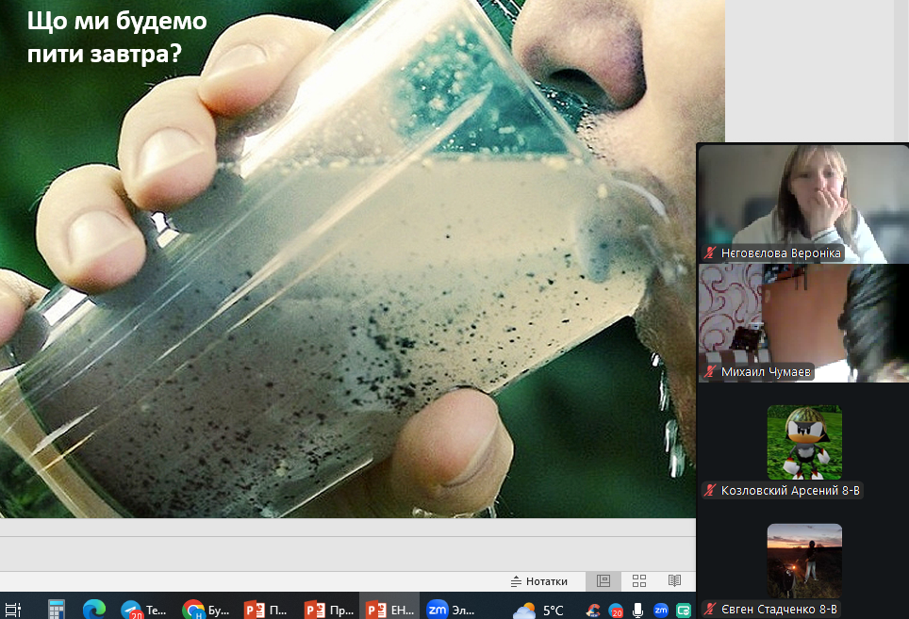Switch to Slide Sorter grid view
Image resolution: width=909 pixels, height=619 pixels.
(639, 581)
